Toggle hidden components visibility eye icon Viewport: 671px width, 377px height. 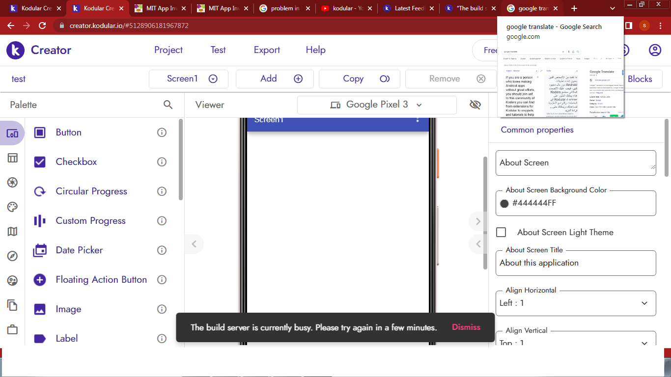click(x=475, y=105)
